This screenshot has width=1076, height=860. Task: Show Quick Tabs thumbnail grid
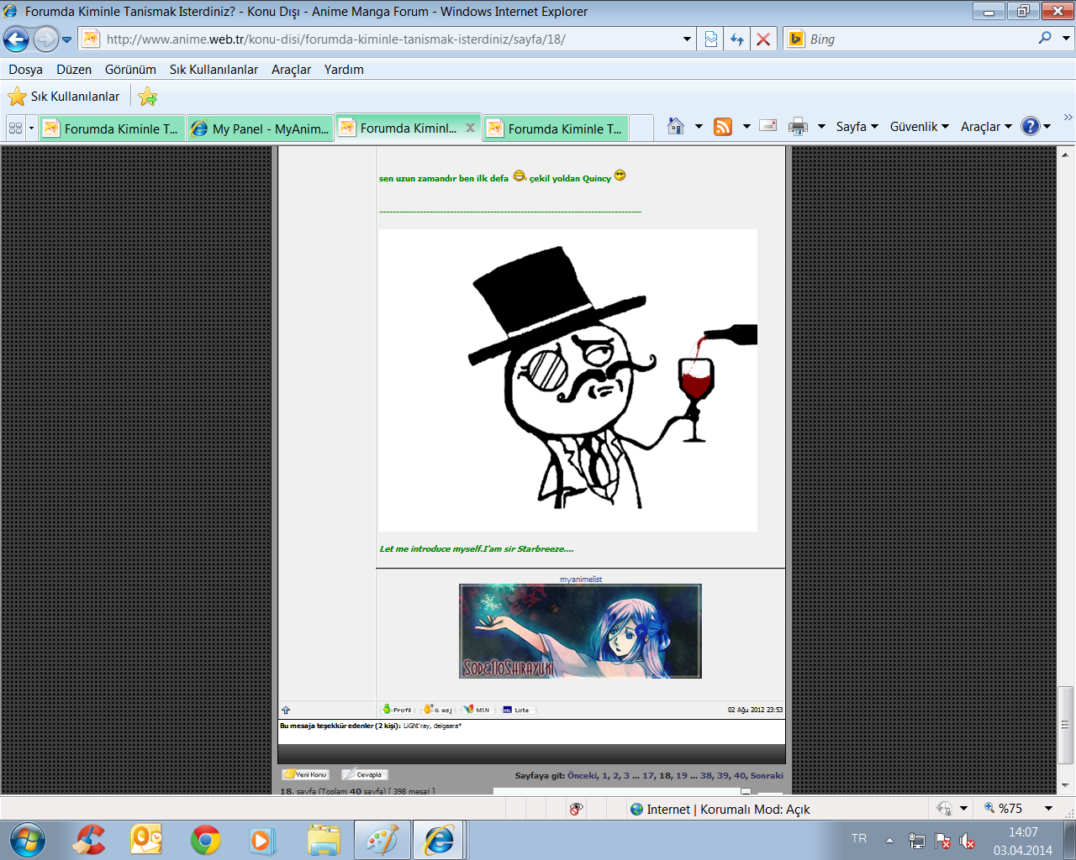tap(15, 128)
